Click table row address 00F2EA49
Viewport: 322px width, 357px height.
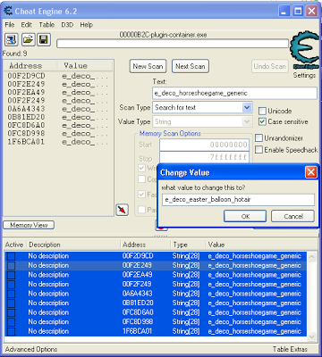pos(156,275)
